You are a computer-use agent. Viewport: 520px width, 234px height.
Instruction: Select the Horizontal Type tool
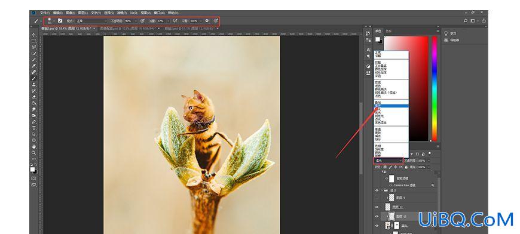(34, 128)
